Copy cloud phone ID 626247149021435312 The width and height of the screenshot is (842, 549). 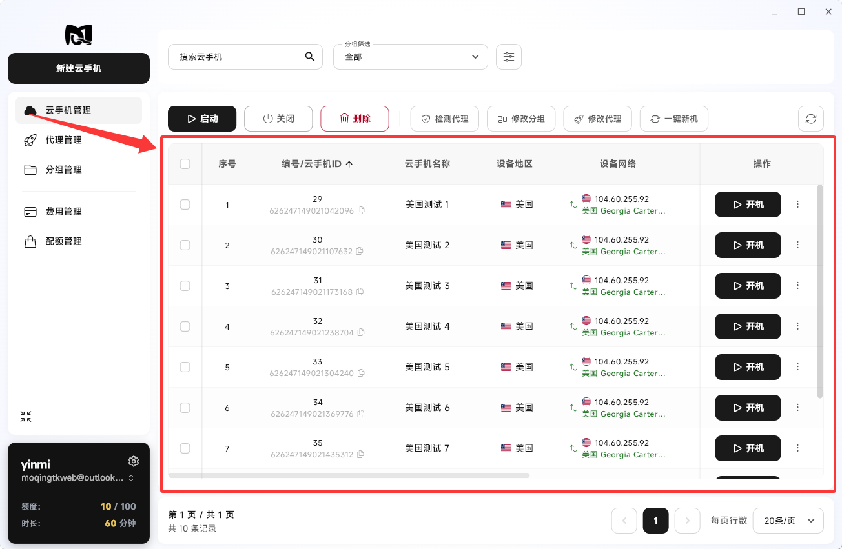tap(360, 455)
